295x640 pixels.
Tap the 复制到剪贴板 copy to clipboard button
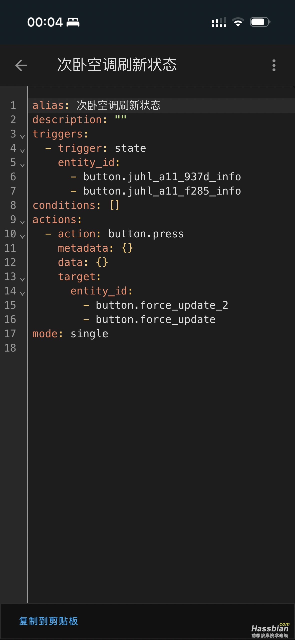[49, 621]
